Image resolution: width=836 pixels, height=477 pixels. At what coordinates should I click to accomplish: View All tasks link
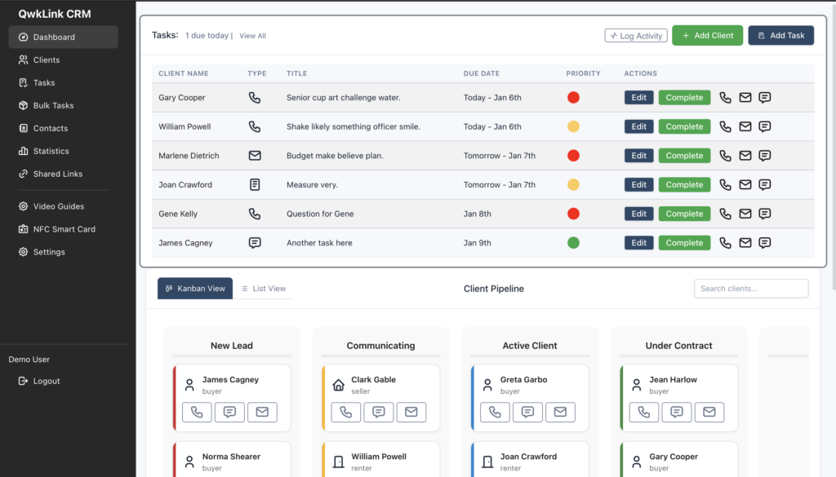pos(253,36)
